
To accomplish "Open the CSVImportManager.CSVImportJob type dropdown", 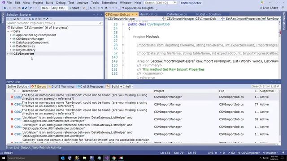I will tap(193, 19).
